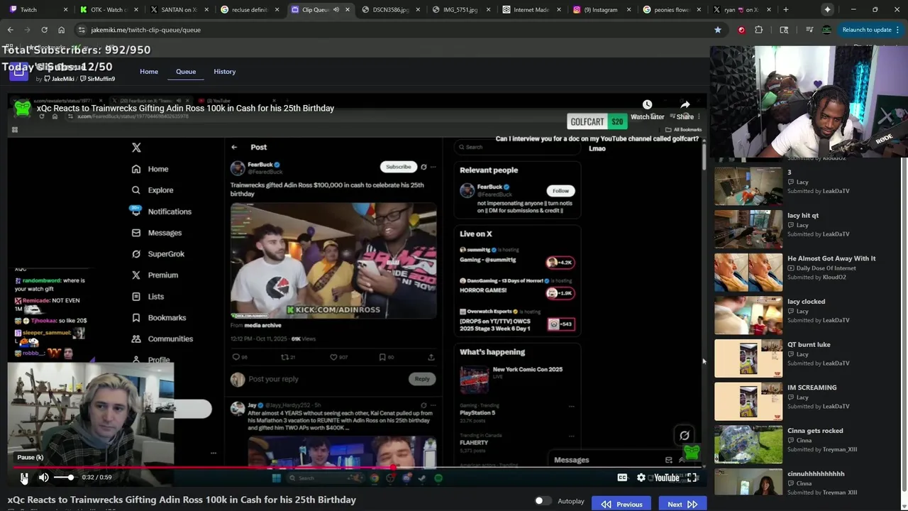Close the Clip Queue browser tab

348,10
